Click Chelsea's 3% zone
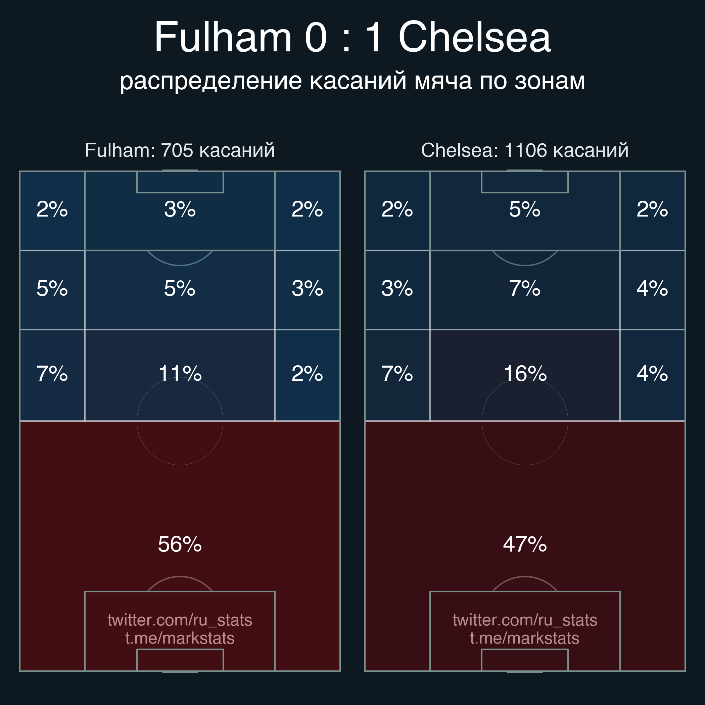The width and height of the screenshot is (705, 705). 397,288
